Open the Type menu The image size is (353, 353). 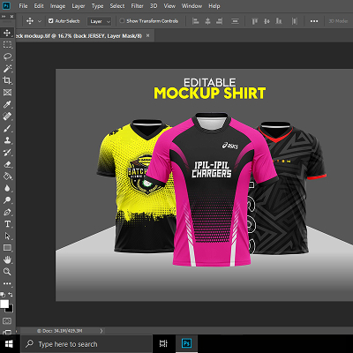[97, 6]
